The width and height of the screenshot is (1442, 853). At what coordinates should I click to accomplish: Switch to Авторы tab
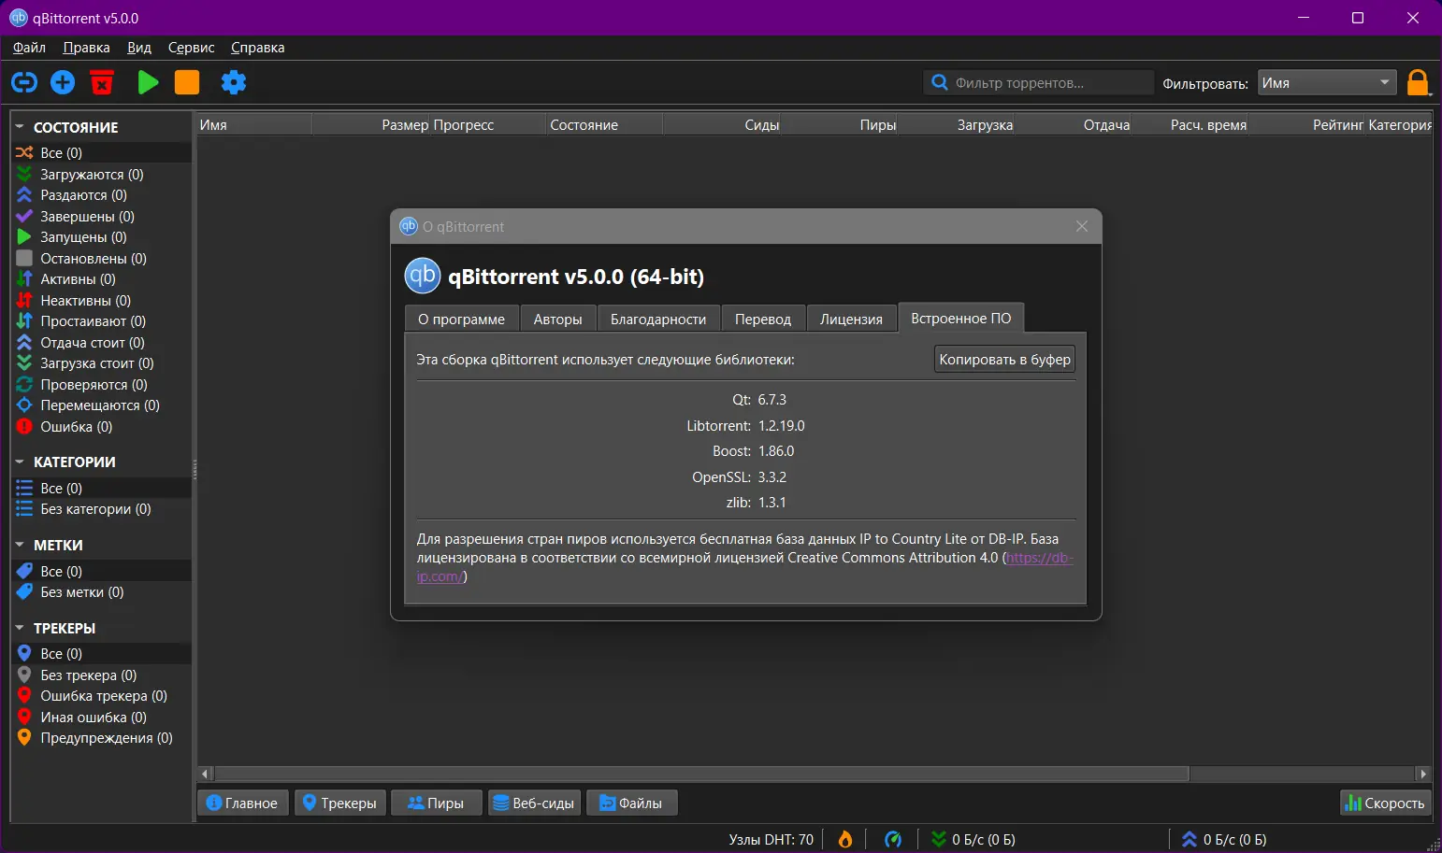pos(558,319)
